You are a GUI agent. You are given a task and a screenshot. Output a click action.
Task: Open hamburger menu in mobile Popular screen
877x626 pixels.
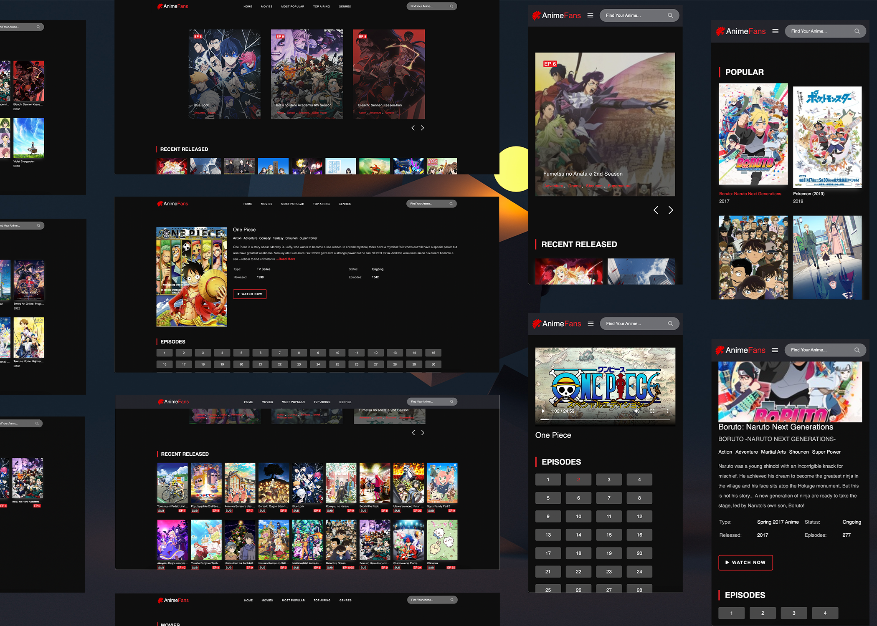point(775,31)
